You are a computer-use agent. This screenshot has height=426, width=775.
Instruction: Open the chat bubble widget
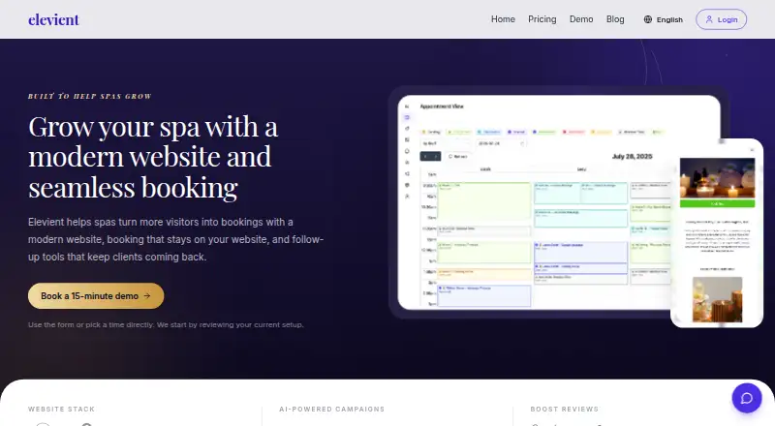(746, 398)
